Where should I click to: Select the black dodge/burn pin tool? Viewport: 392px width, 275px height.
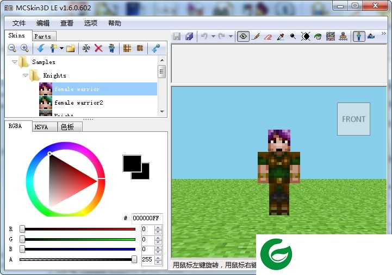point(293,36)
